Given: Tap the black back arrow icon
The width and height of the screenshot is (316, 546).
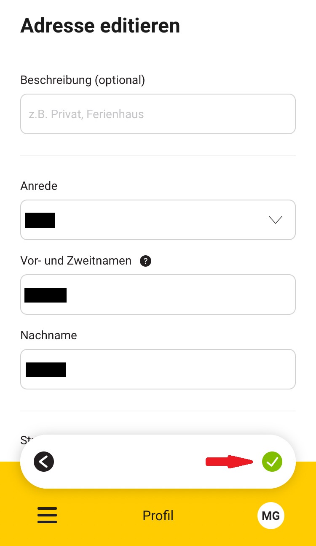Looking at the screenshot, I should point(44,462).
